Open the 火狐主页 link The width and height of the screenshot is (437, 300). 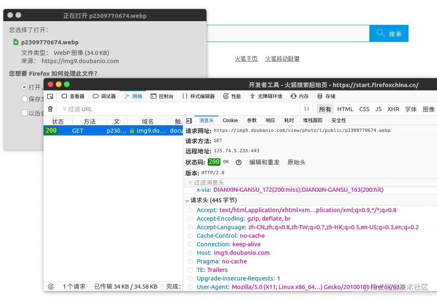pos(246,59)
